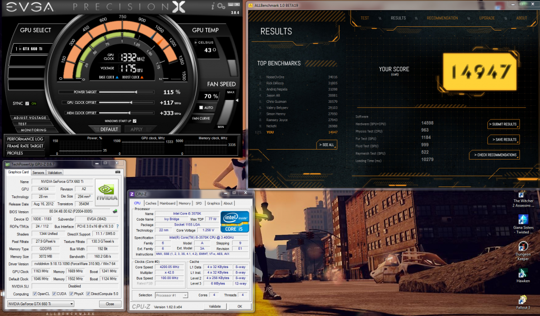Click the Bus Interface question mark icon

[118, 226]
